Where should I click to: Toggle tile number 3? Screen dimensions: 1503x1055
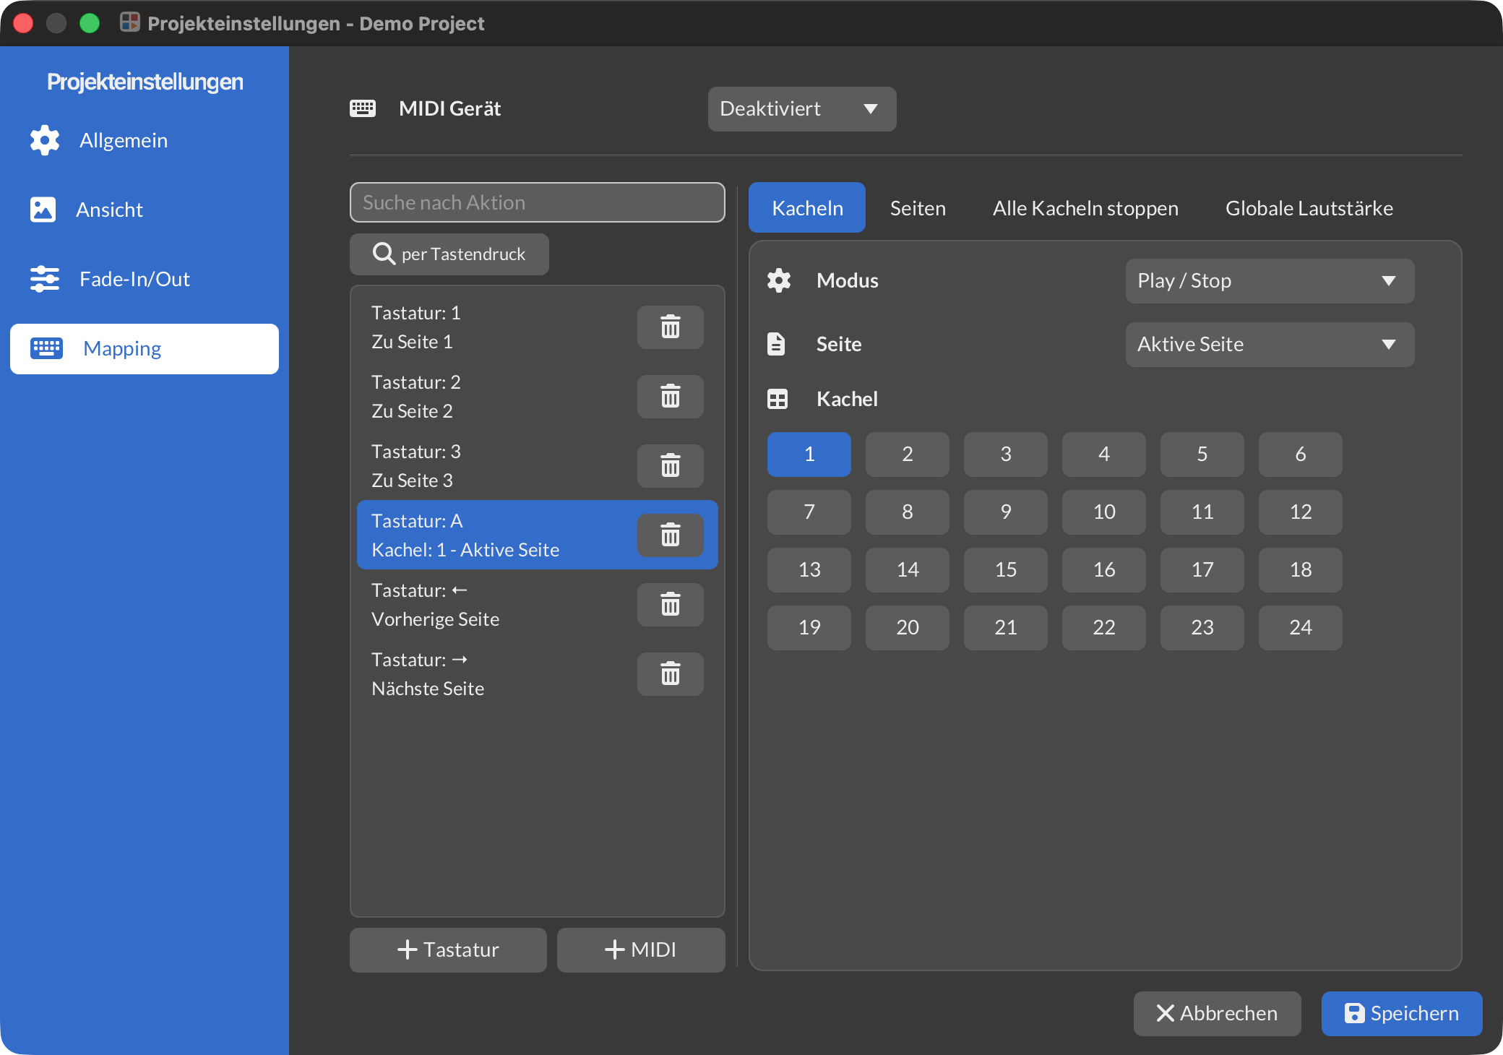click(x=1006, y=455)
